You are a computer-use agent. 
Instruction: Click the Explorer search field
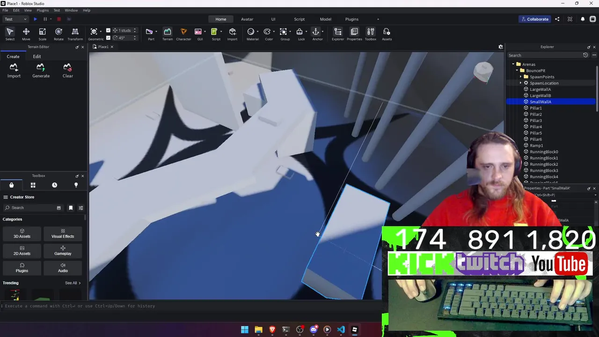(545, 55)
